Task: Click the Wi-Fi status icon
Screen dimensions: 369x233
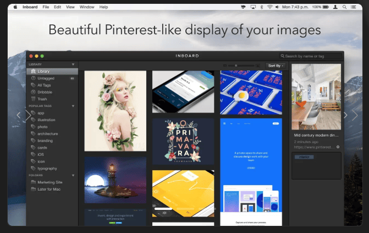Action: [269, 7]
